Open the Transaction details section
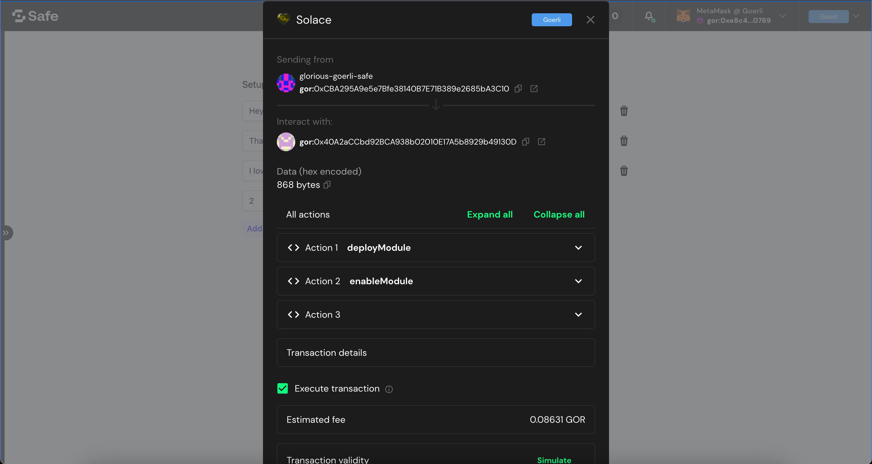Viewport: 872px width, 464px height. click(x=436, y=353)
